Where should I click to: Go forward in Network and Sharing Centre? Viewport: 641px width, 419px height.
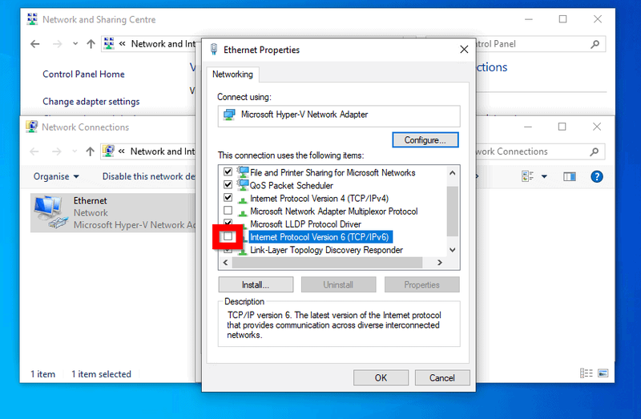pos(57,44)
